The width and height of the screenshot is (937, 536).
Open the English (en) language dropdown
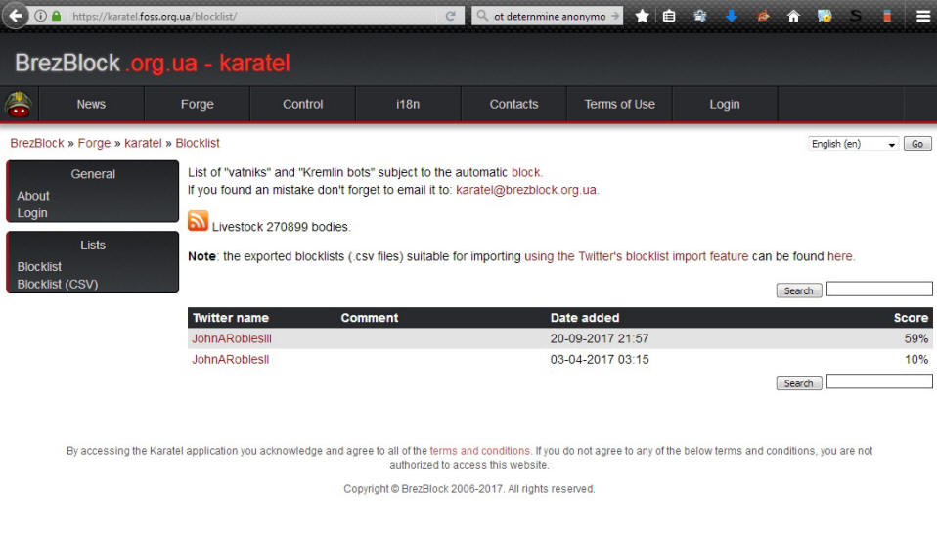point(854,144)
